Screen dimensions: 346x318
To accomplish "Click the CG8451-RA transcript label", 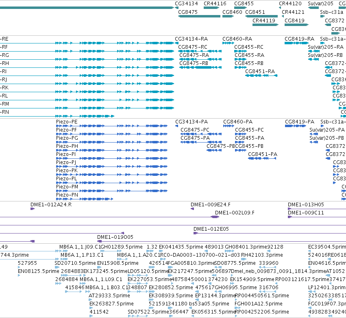I will coord(260,71).
